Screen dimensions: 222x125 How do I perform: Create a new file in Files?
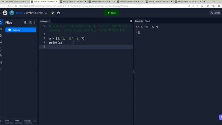click(25, 22)
